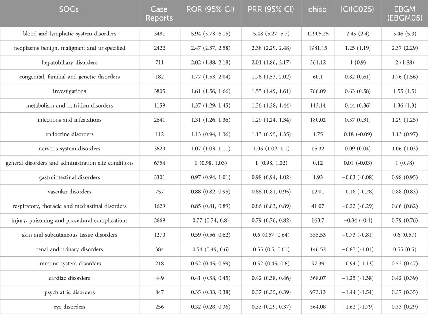Click case count 2422
The image size is (428, 314).
pos(159,48)
